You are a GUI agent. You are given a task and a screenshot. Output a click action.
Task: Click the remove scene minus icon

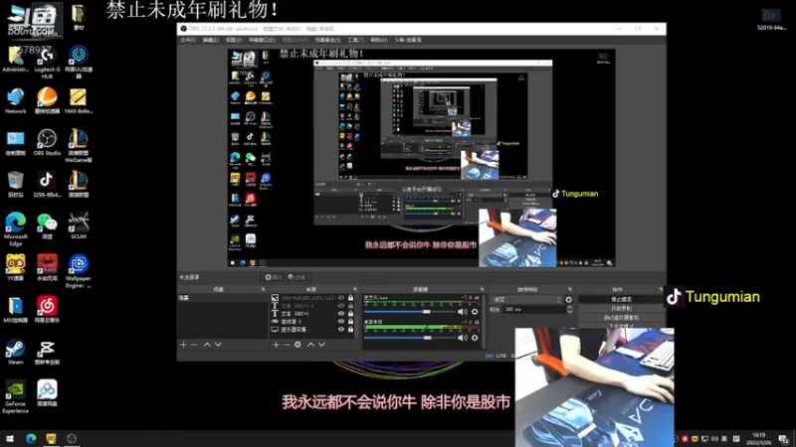(194, 345)
